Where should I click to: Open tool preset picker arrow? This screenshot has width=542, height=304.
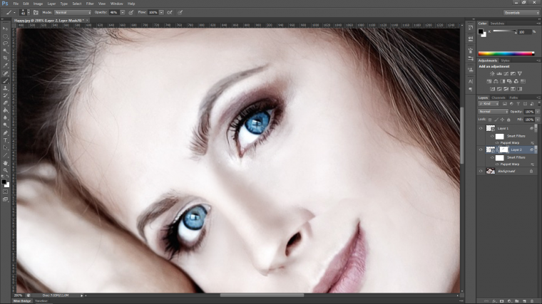point(14,12)
